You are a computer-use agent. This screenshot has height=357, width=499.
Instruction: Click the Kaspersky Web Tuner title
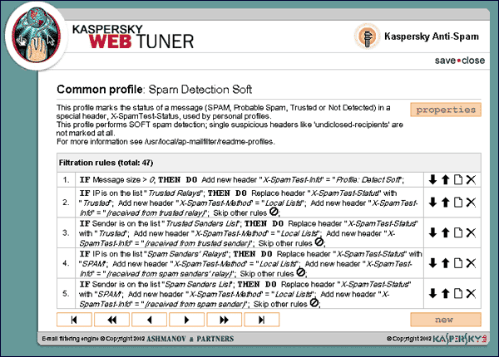[x=133, y=37]
